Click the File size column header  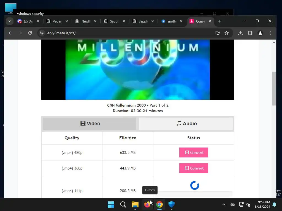128,138
